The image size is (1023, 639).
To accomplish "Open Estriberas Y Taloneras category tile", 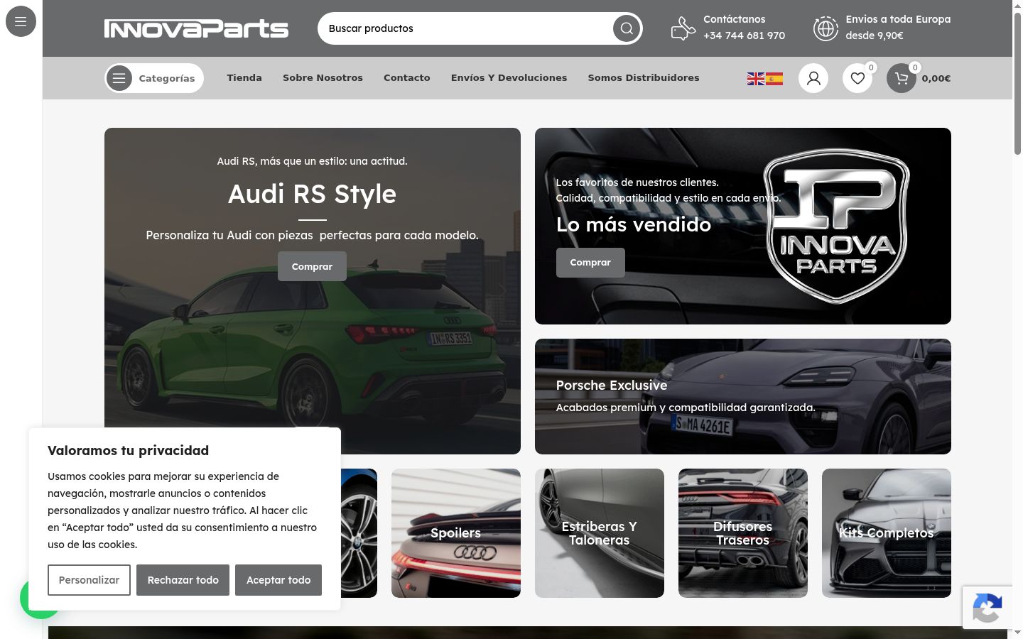I will tap(600, 533).
